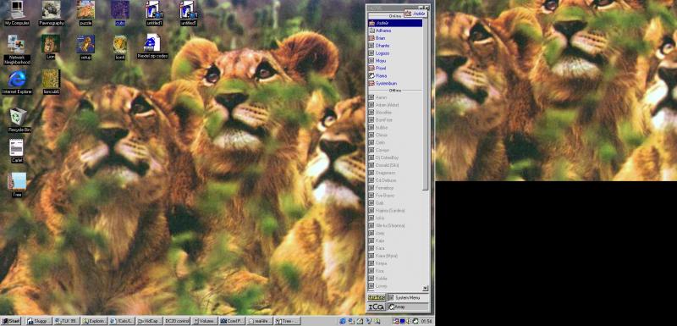
Task: Open the Windows Start menu
Action: 12,321
